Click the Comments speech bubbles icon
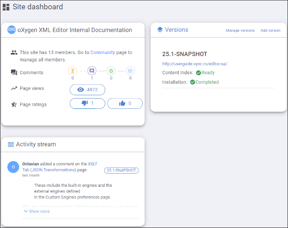Viewport: 288px width, 228px height. pos(14,72)
